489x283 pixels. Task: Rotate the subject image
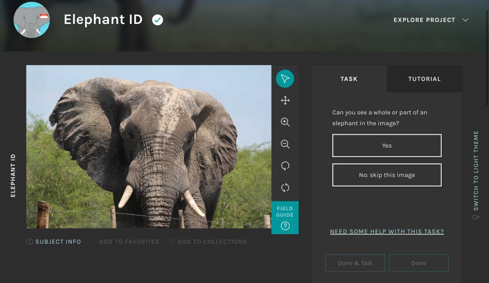285,166
